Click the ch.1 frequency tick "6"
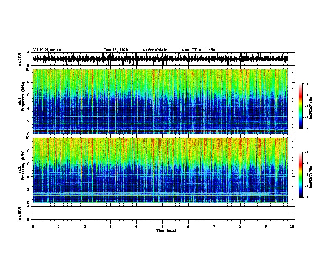Image resolution: width=329 pixels, height=254 pixels. [x=29, y=95]
